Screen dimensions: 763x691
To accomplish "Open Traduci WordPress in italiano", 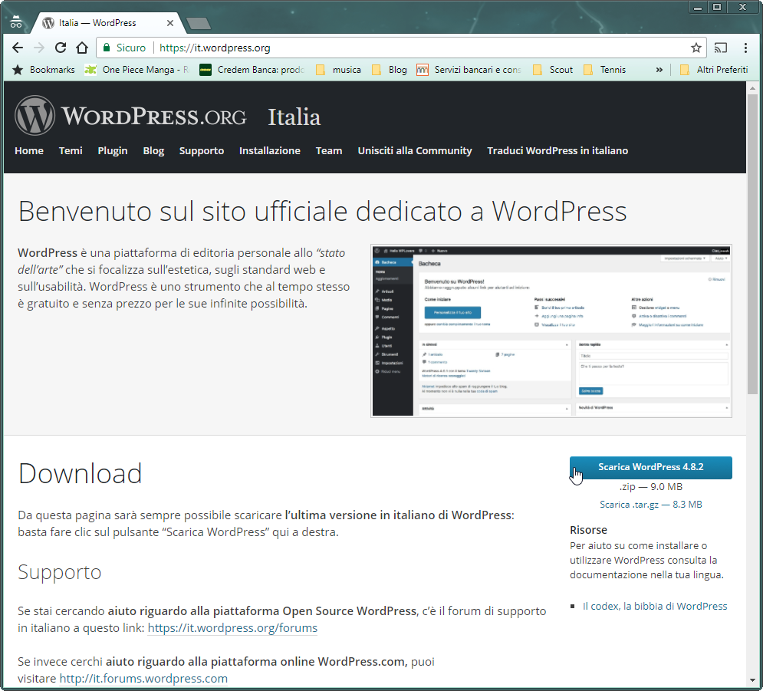I will [557, 151].
